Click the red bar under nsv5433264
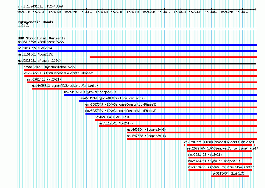The width and height of the screenshot is (265, 188). pos(220,164)
